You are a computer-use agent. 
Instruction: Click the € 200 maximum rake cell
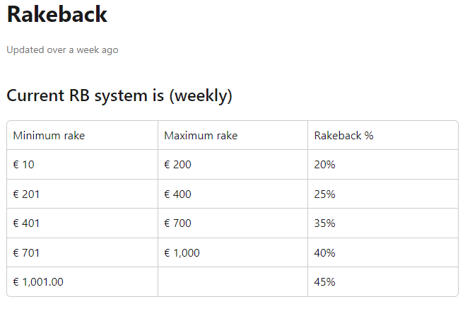tap(232, 165)
